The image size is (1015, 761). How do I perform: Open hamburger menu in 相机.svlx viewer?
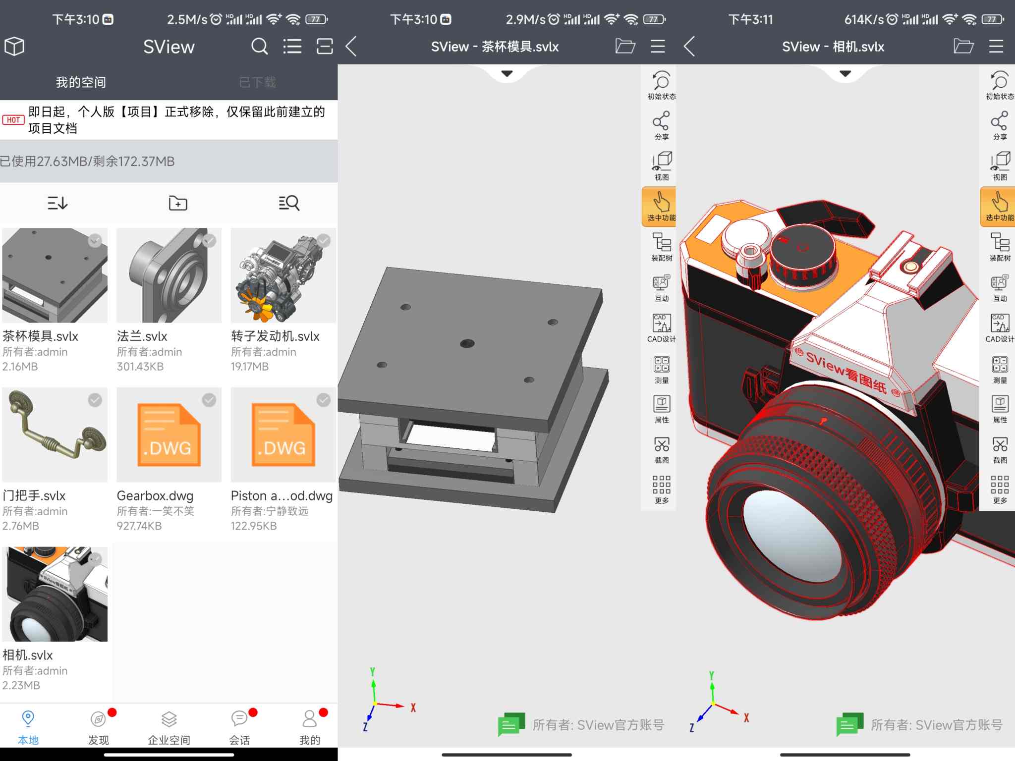[x=996, y=47]
